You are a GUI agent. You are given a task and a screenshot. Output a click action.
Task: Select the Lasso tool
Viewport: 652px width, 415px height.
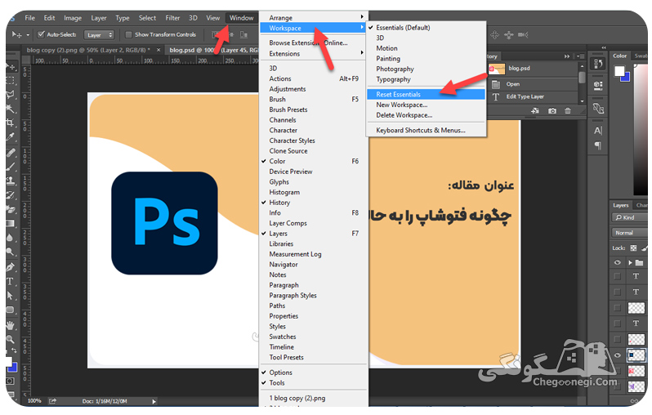click(x=11, y=95)
